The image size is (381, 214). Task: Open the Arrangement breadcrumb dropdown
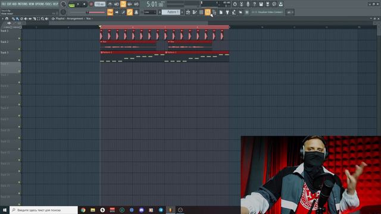(75, 18)
